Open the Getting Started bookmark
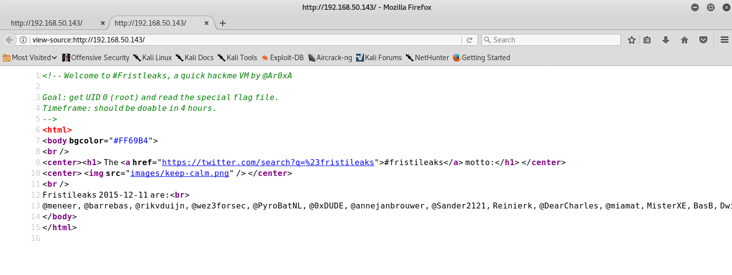Image resolution: width=732 pixels, height=275 pixels. tap(482, 58)
